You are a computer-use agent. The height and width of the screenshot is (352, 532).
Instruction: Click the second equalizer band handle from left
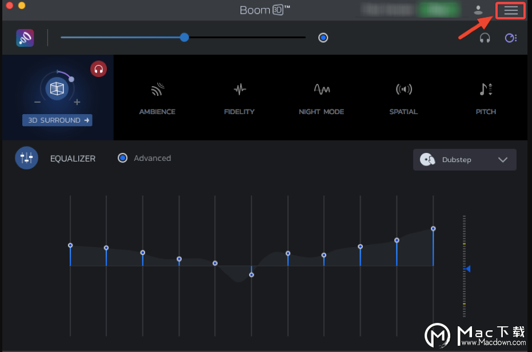click(x=106, y=248)
